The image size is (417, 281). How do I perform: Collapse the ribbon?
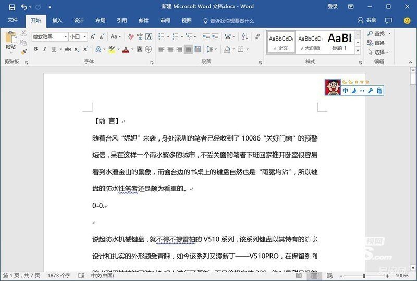(411, 62)
